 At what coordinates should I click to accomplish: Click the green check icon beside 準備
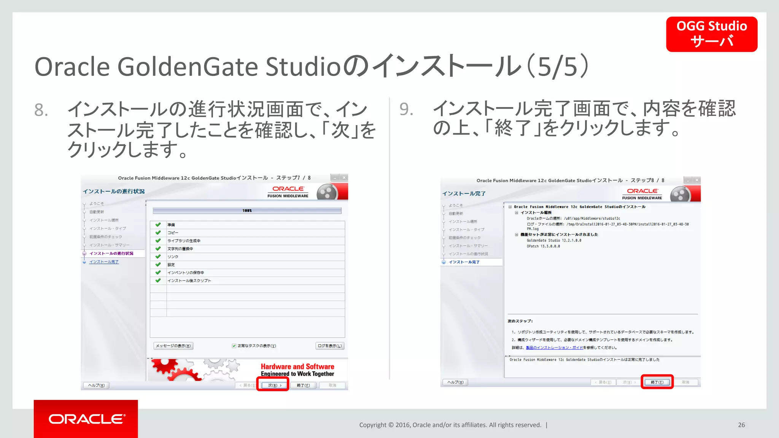(x=158, y=225)
